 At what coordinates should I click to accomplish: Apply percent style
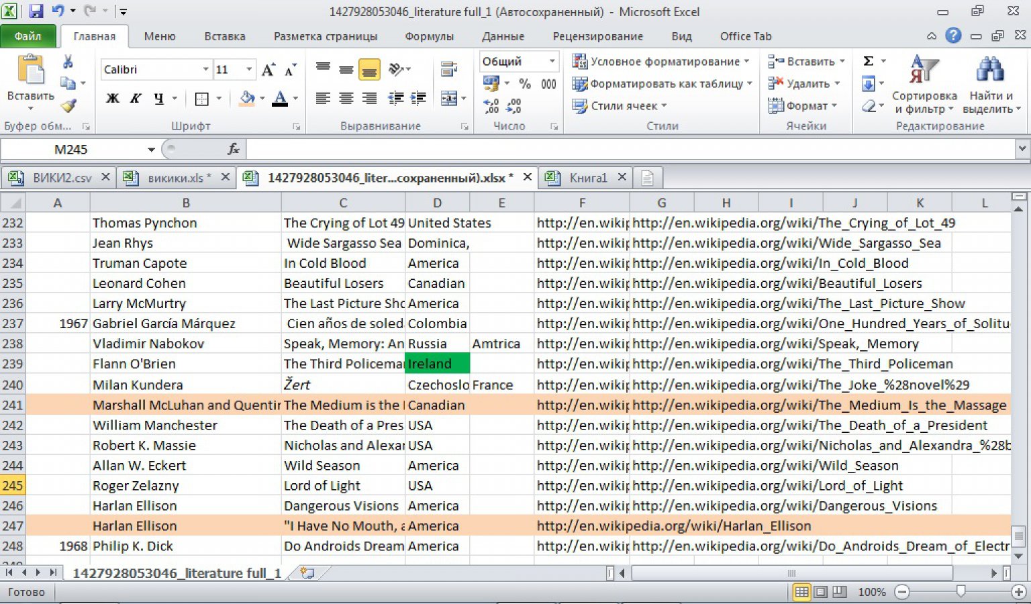(525, 83)
